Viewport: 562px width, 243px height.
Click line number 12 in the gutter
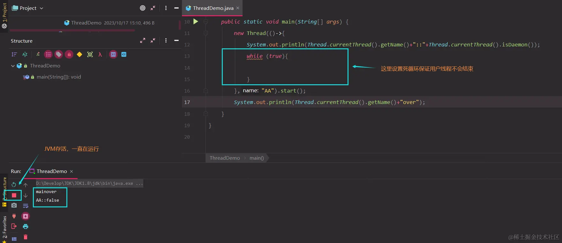click(187, 45)
